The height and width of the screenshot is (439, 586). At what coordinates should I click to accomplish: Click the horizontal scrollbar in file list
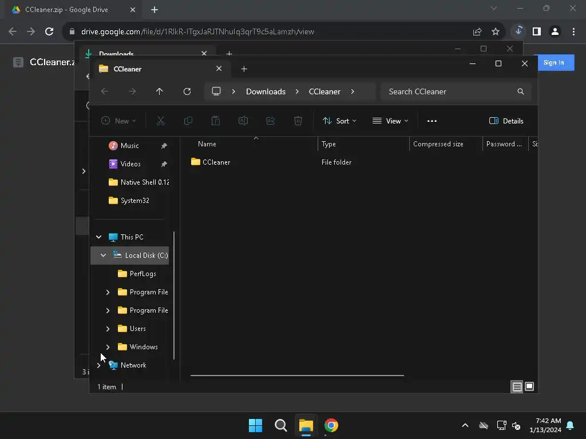point(297,375)
